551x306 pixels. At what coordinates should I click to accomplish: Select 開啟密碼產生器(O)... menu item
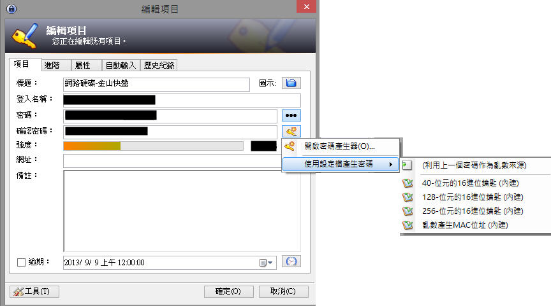341,146
